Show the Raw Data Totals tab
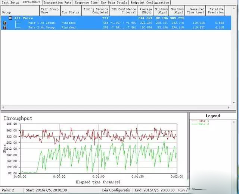239x194 pixels. coord(114,2)
